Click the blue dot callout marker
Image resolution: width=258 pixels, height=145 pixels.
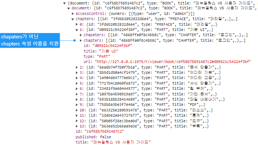pyautogui.click(x=74, y=40)
